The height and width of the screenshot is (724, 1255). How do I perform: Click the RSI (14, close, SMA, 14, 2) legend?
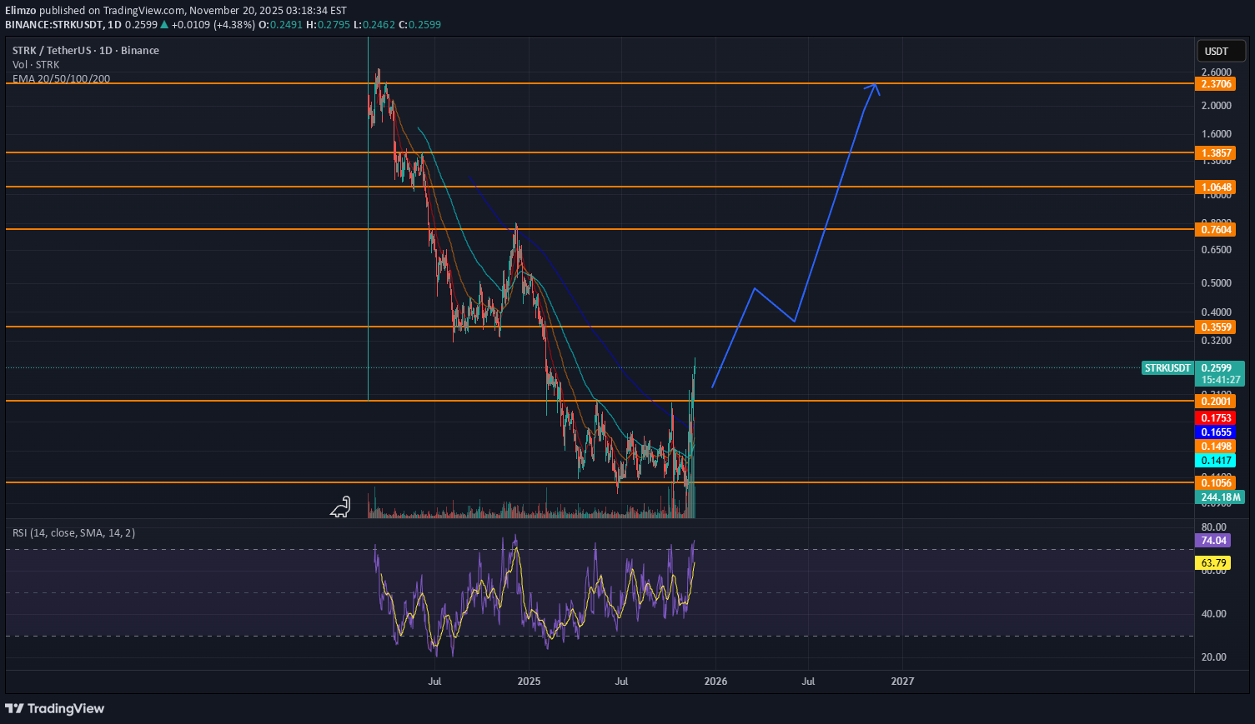click(73, 532)
